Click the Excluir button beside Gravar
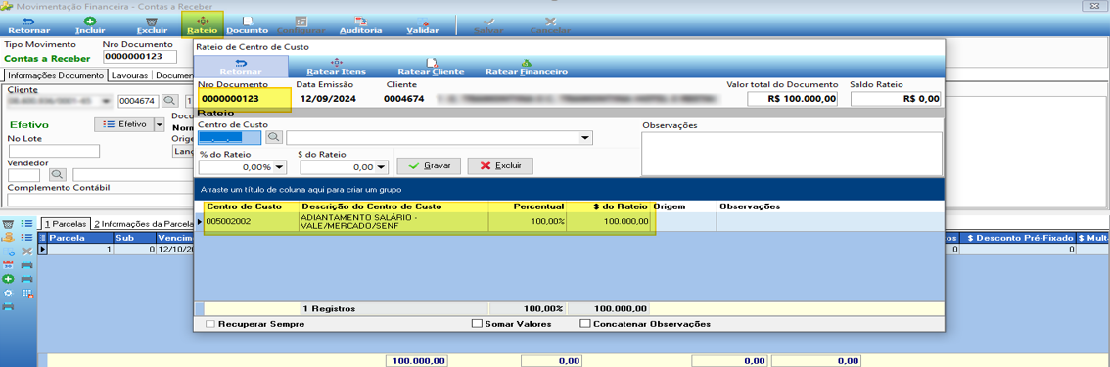 coord(500,165)
